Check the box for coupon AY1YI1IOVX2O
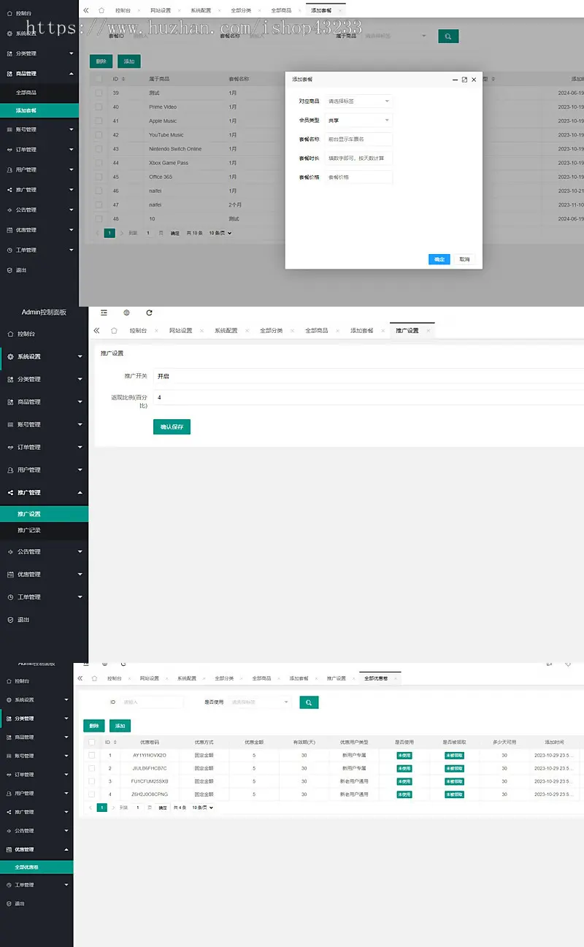This screenshot has height=947, width=584. pyautogui.click(x=92, y=755)
